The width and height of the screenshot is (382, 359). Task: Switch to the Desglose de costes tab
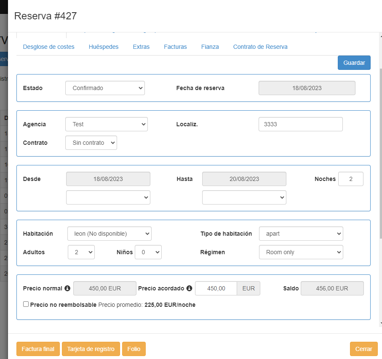(49, 47)
